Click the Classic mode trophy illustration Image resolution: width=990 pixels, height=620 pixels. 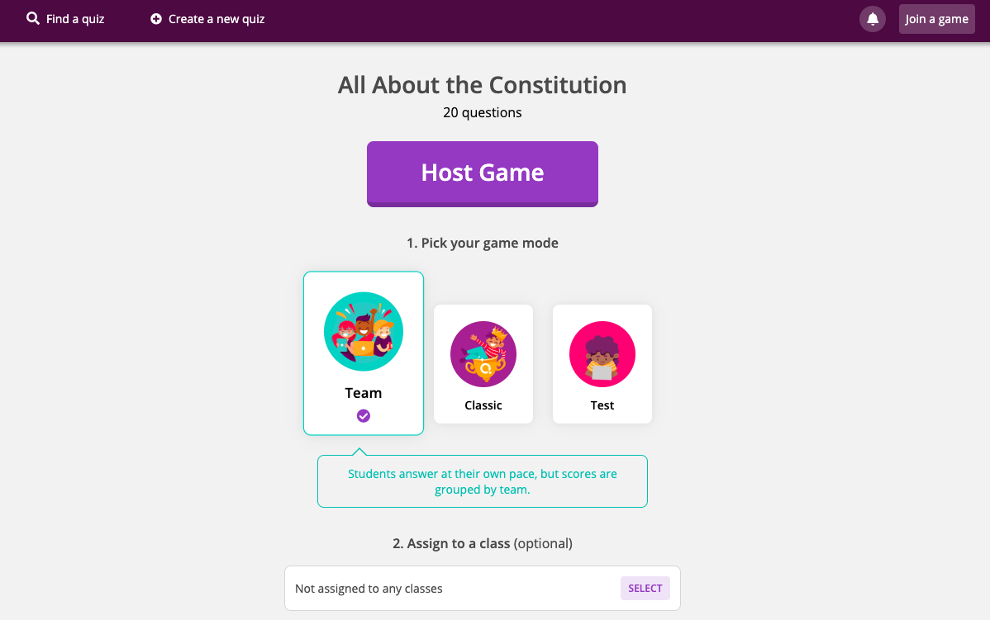483,354
